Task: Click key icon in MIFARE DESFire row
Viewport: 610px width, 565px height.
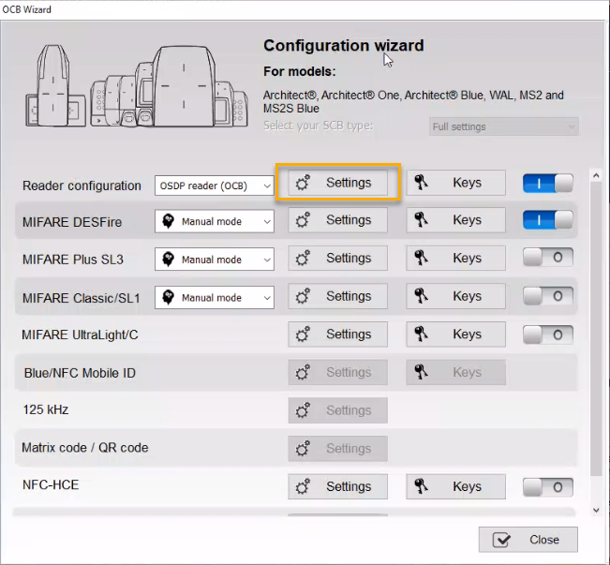Action: click(x=422, y=221)
